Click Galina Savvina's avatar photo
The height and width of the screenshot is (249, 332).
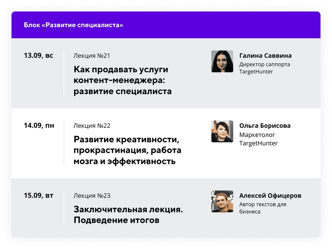(222, 61)
